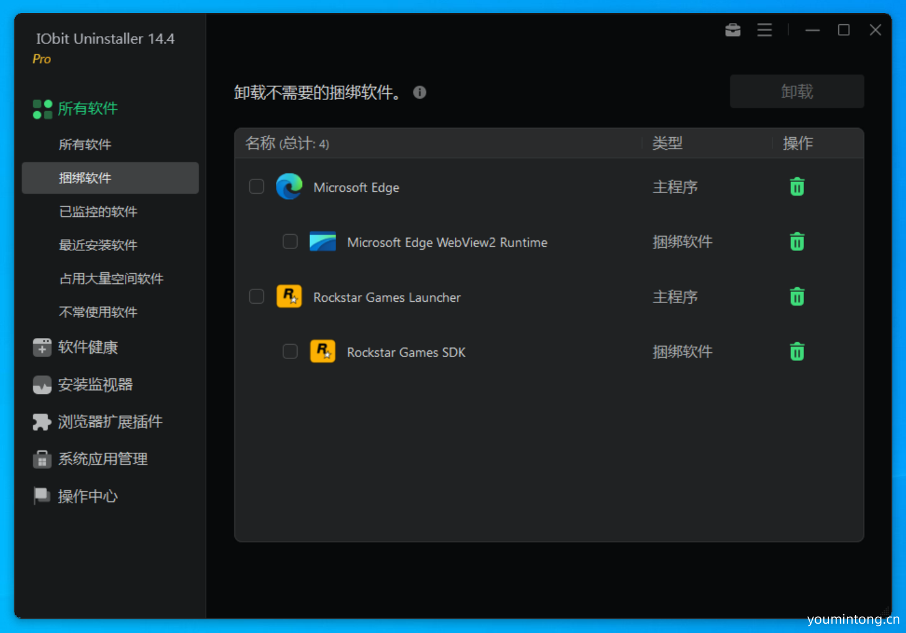Click the 软件健康 medical kit icon
Viewport: 906px width, 633px height.
[42, 347]
